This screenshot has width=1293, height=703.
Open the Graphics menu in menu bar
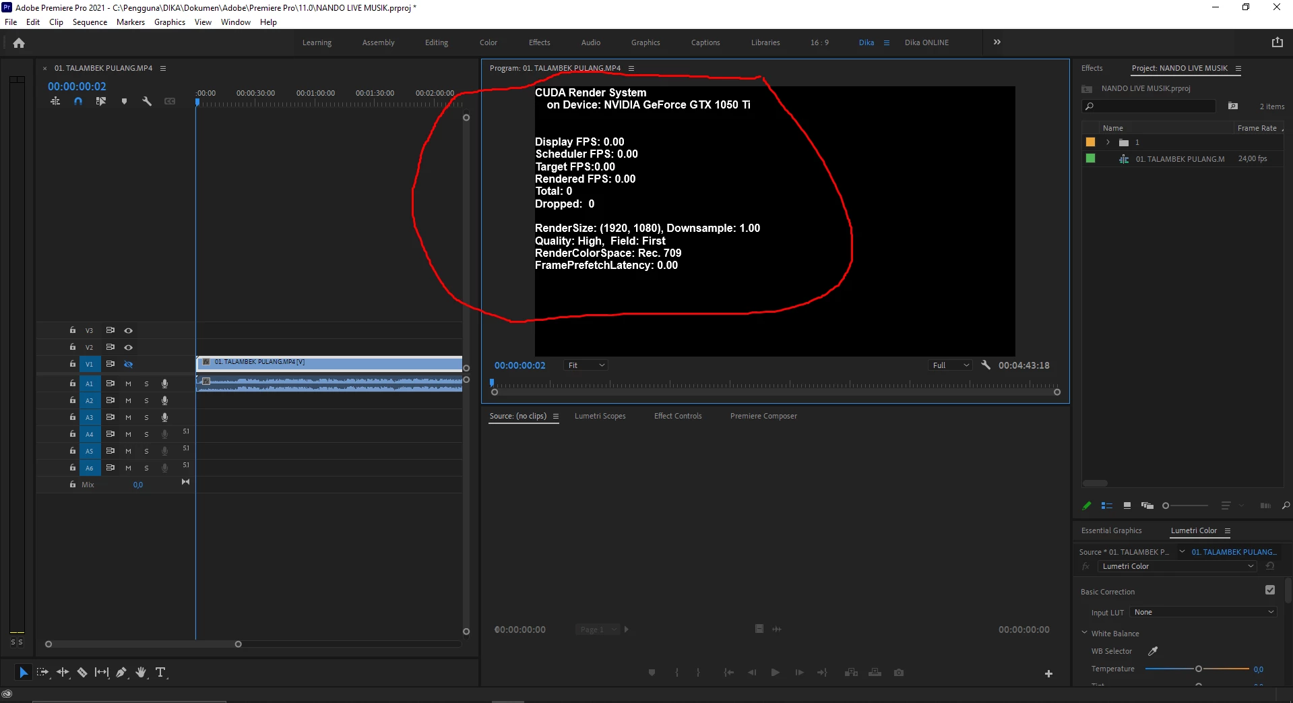point(170,22)
